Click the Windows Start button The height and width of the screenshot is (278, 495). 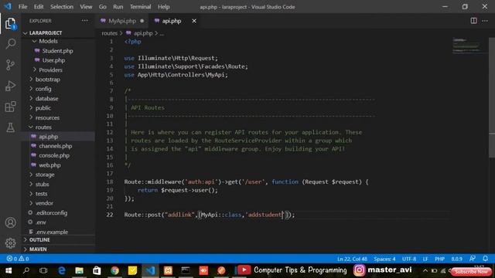tap(9, 270)
